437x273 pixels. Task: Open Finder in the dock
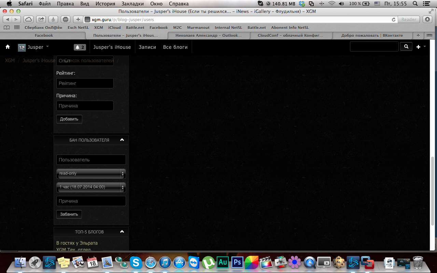pyautogui.click(x=20, y=263)
